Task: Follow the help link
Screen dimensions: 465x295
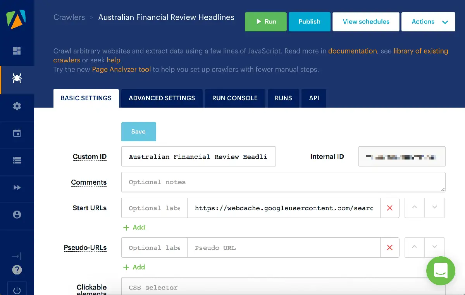Action: point(114,60)
